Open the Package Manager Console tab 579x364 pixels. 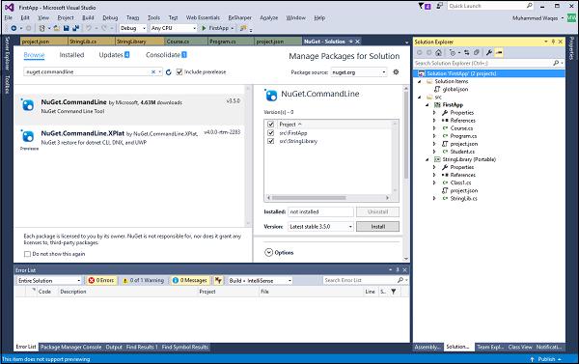(x=70, y=347)
